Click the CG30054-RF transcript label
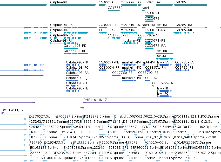The image size is (221, 162). click(x=109, y=30)
